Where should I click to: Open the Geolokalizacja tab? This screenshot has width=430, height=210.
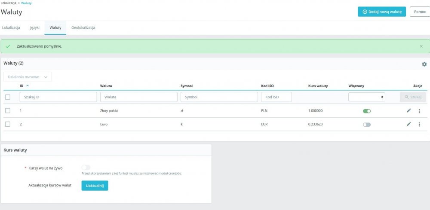pos(83,27)
